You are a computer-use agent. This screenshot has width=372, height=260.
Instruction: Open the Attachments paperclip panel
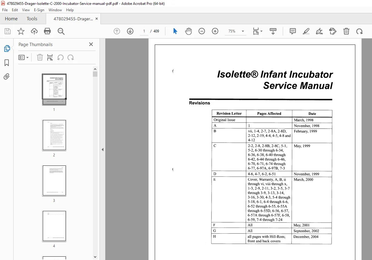click(x=7, y=77)
